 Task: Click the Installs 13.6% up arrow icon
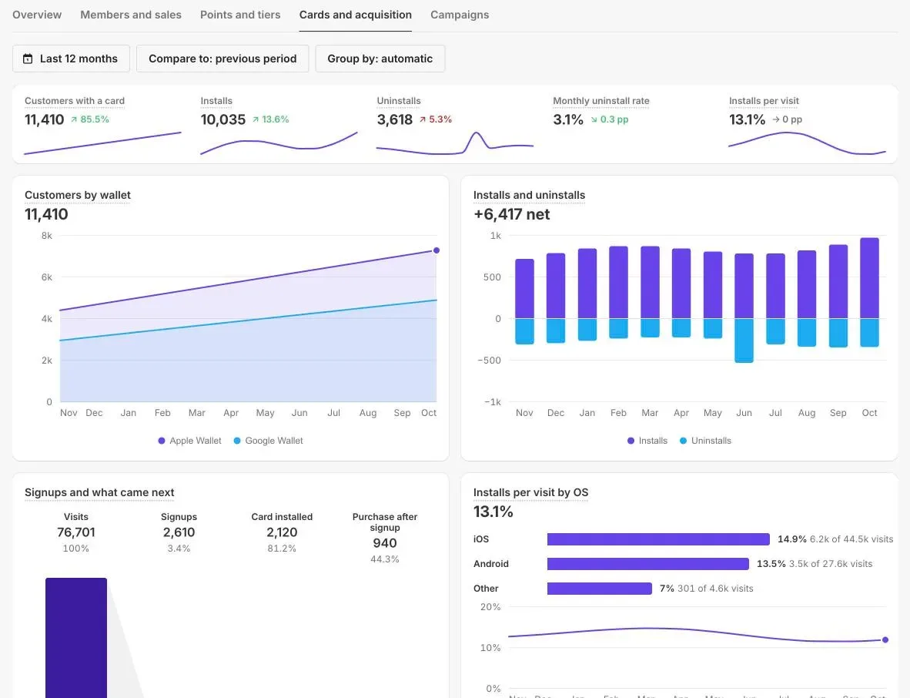[x=256, y=119]
